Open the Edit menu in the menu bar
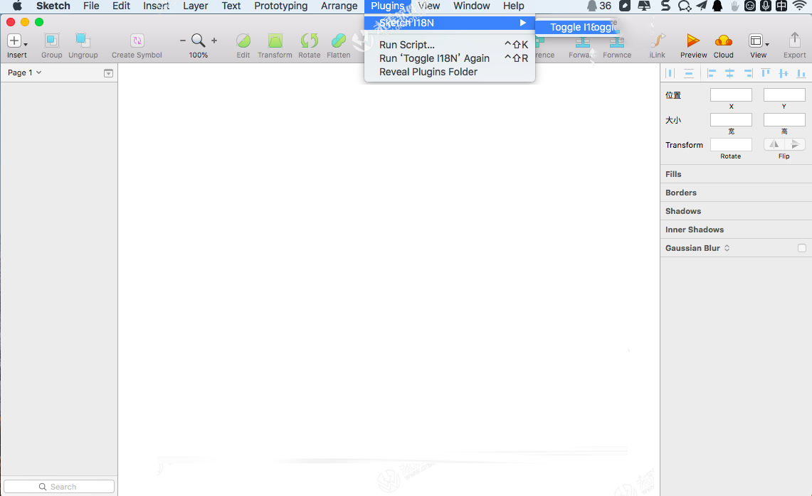 click(x=121, y=6)
